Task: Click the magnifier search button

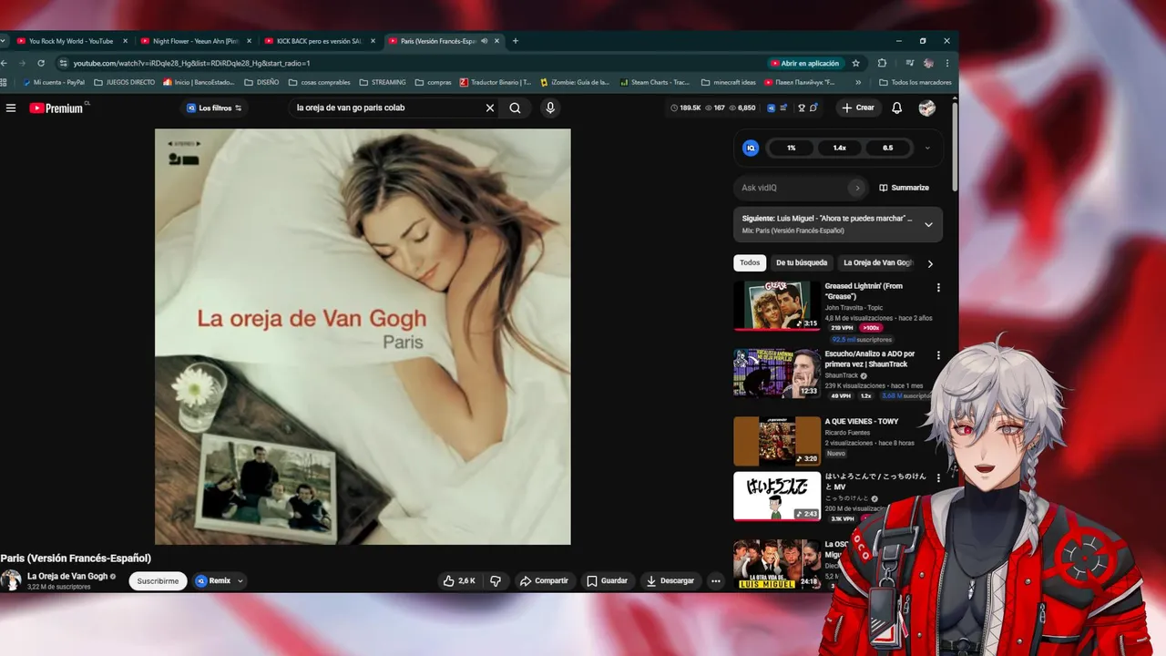Action: pyautogui.click(x=515, y=108)
